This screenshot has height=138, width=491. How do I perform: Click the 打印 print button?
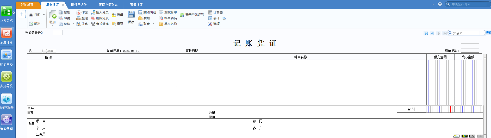tap(35, 15)
